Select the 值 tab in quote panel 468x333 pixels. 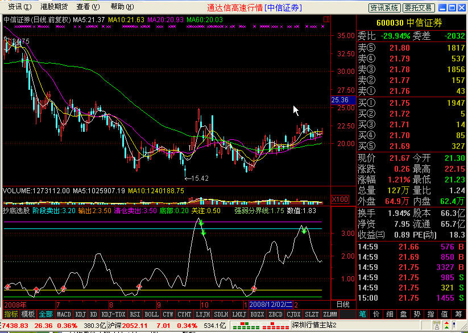[445, 314]
